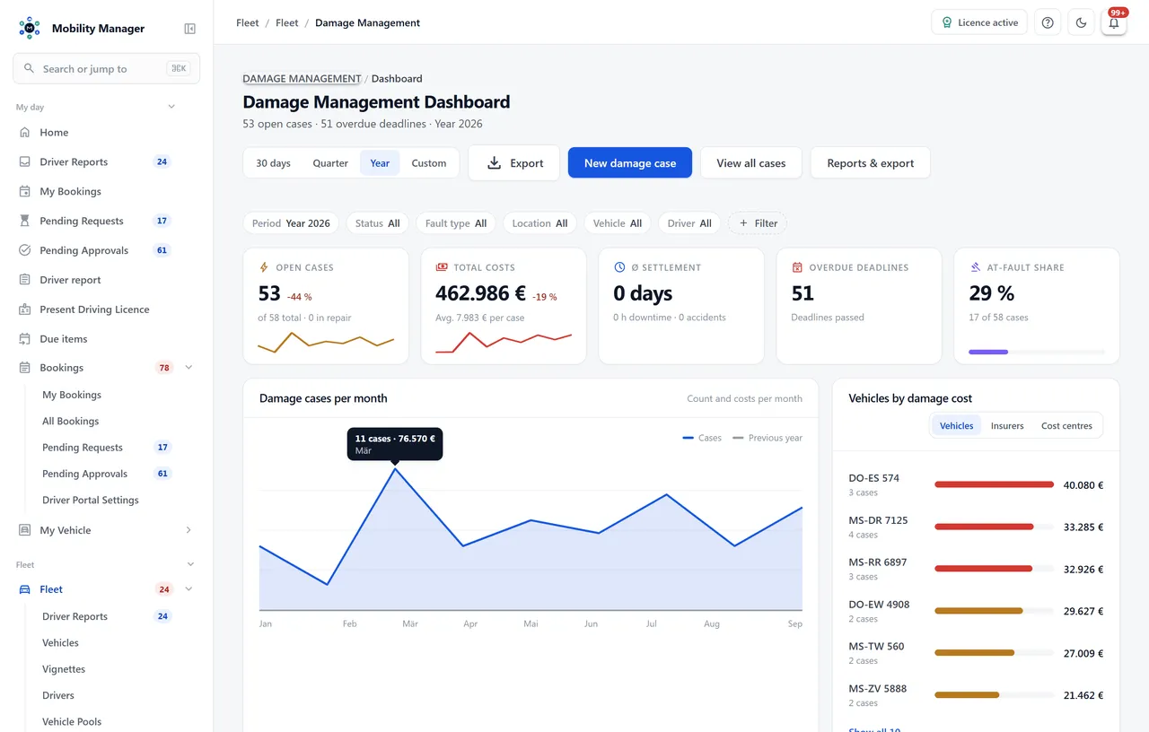Open notifications bell with 99+ badge
The height and width of the screenshot is (732, 1149).
[1114, 22]
